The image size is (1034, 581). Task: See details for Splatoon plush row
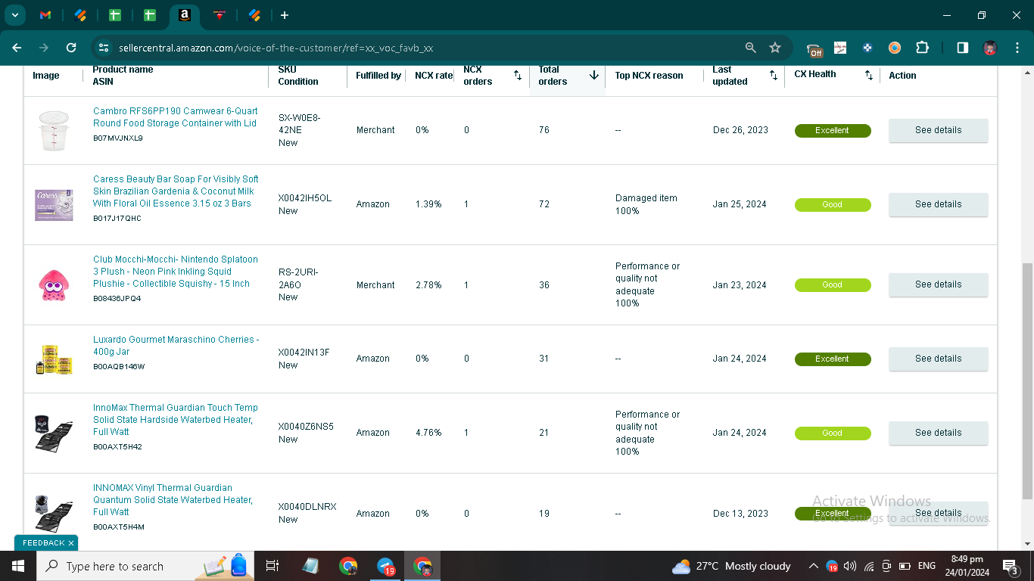938,284
